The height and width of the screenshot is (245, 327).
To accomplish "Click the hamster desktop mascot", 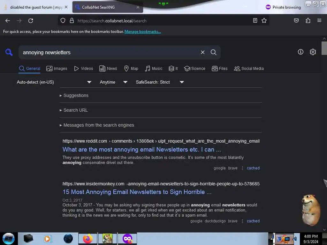I will point(311,210).
